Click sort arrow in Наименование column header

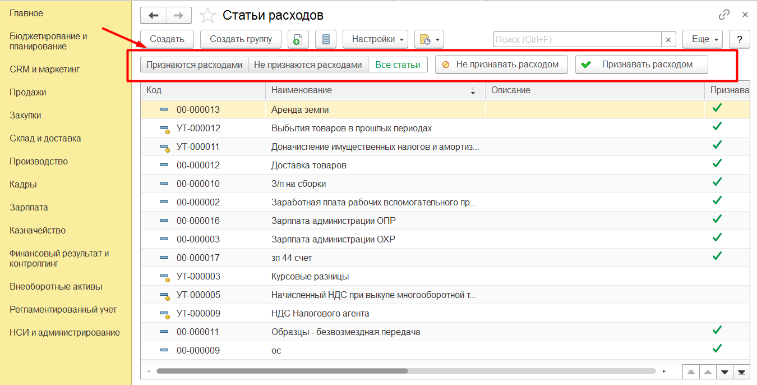[x=473, y=90]
